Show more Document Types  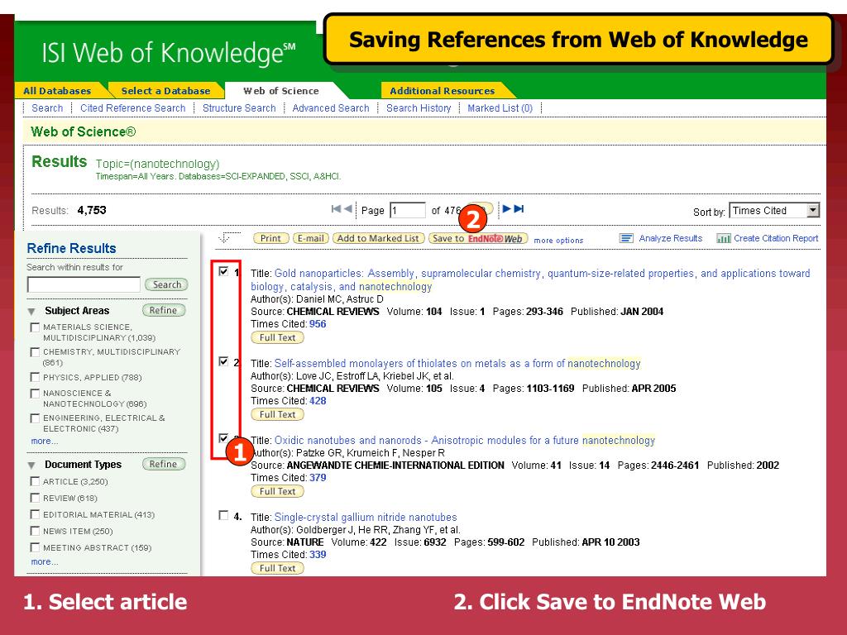45,561
